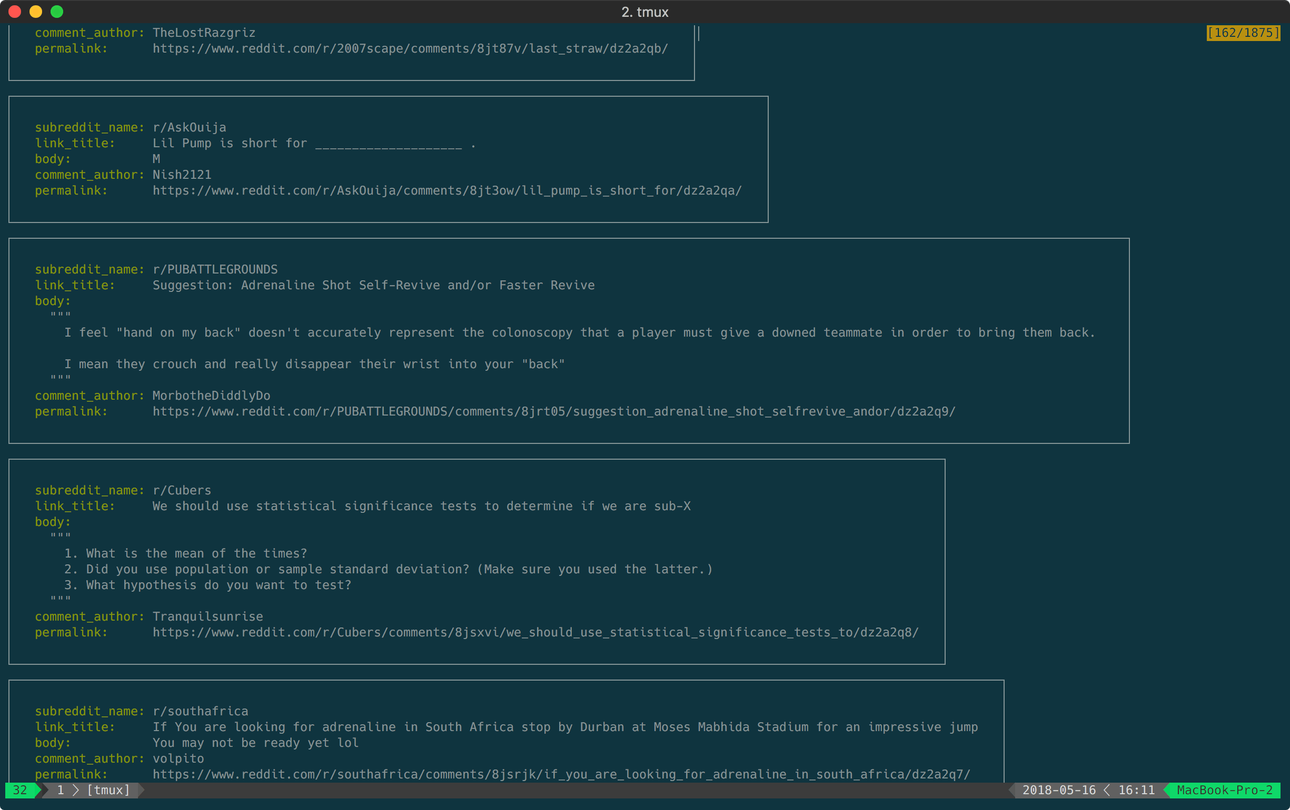
Task: Click the 'link_title:' label in the southafrica block
Action: (x=75, y=727)
